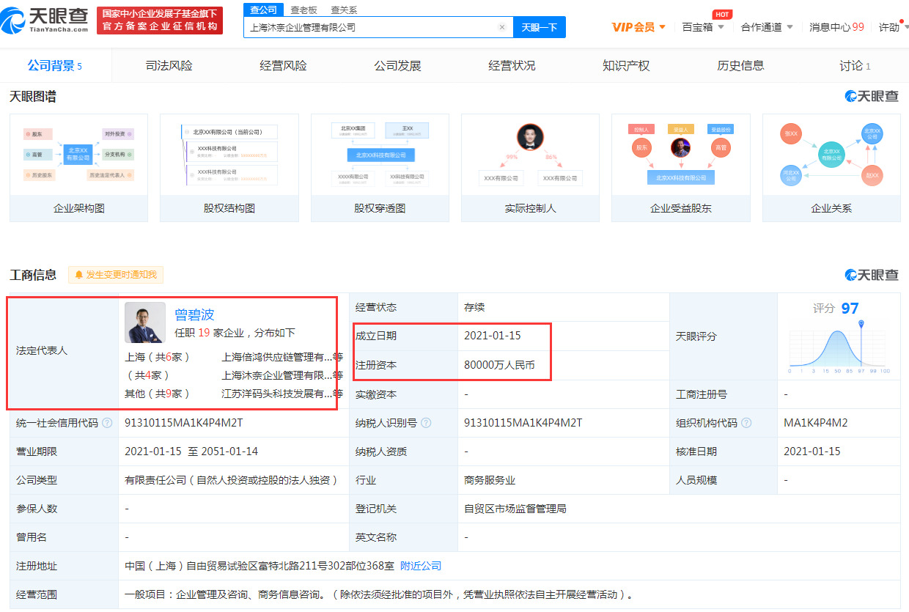Expand the 百宝箱 dropdown
Viewport: 909px width, 612px height.
coord(703,27)
